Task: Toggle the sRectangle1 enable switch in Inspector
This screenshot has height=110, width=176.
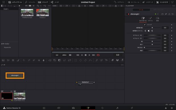Action: (x=128, y=14)
